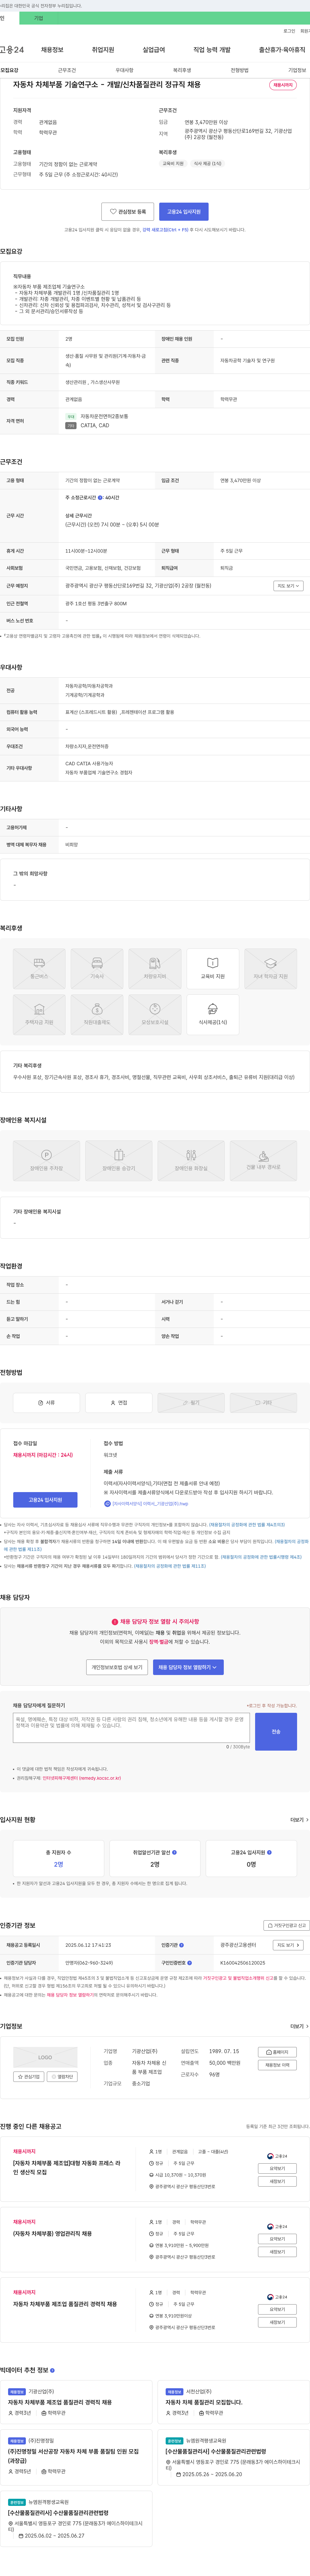The height and width of the screenshot is (2576, 310).
Task: Click info icon next to 인증기관 label
Action: [x=181, y=1945]
